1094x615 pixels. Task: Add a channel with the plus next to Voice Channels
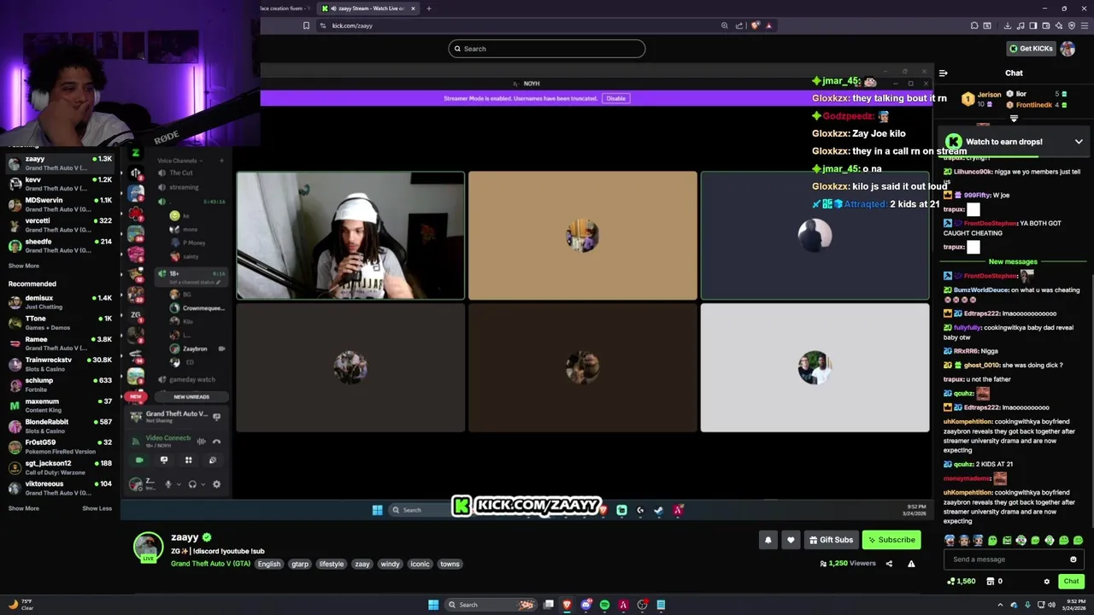coord(221,161)
